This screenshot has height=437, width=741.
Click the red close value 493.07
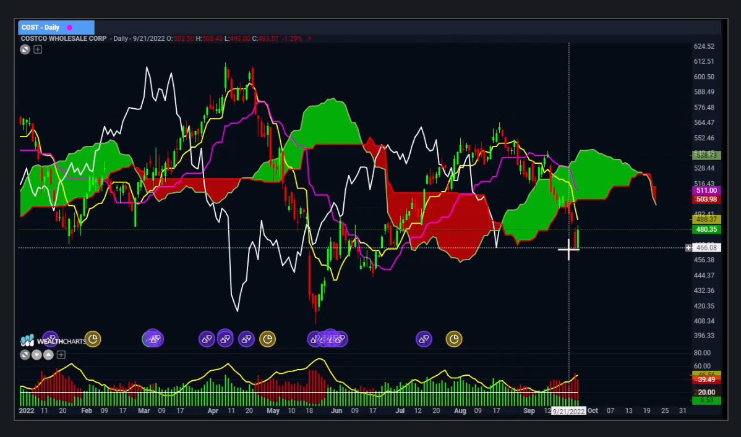click(268, 39)
